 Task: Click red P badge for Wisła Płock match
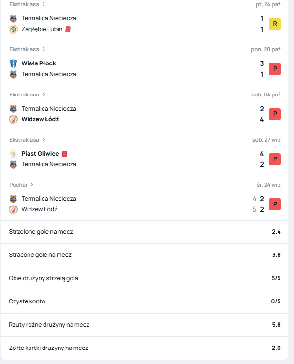(275, 69)
